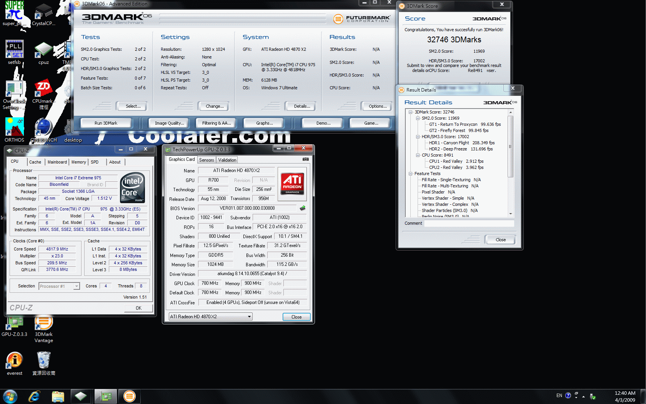
Task: Open the 3DMark Vantage desktop icon
Action: tap(43, 329)
